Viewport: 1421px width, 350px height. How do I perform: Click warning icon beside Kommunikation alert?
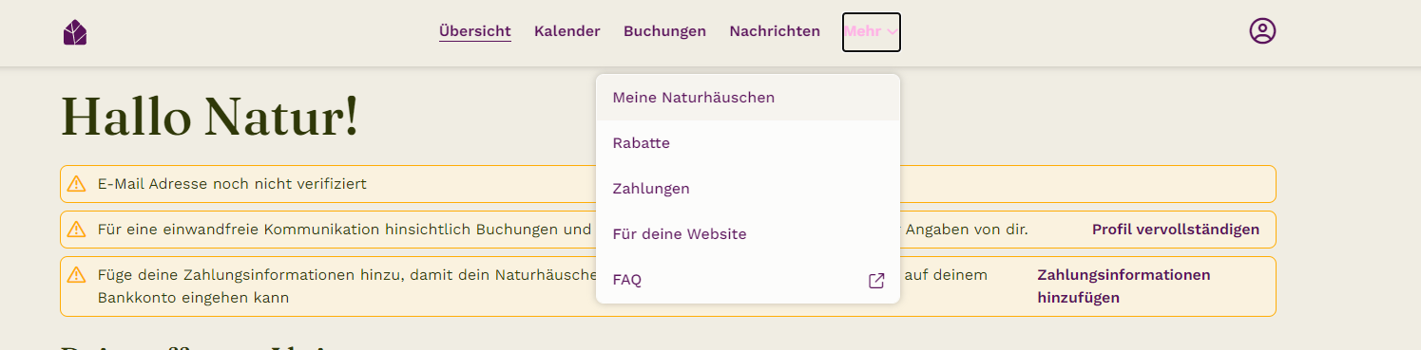point(77,230)
